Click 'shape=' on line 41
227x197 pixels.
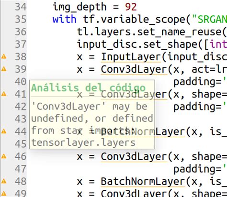(209, 95)
